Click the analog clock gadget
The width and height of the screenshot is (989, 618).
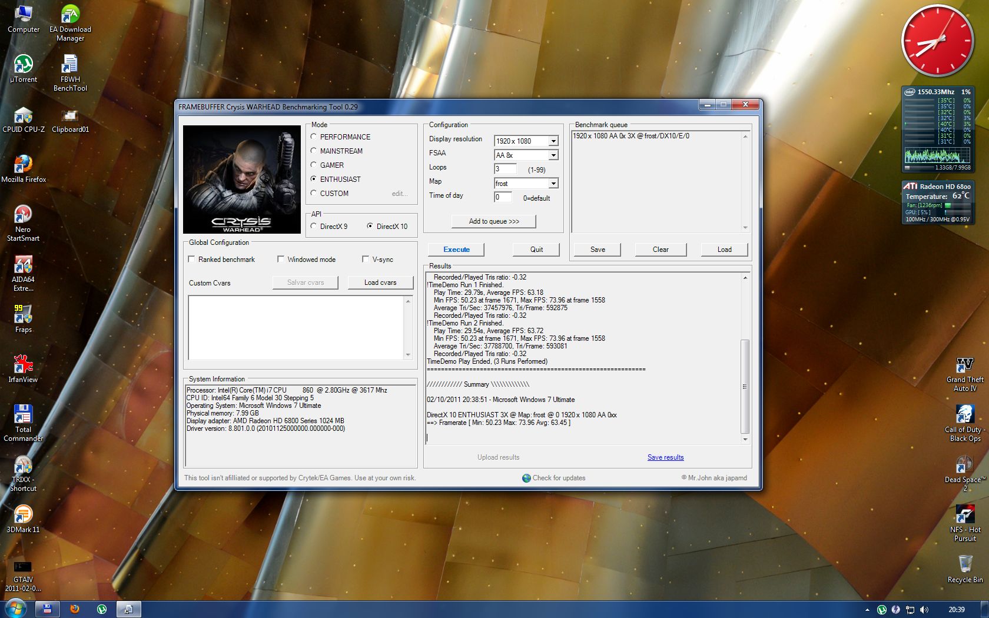(937, 41)
